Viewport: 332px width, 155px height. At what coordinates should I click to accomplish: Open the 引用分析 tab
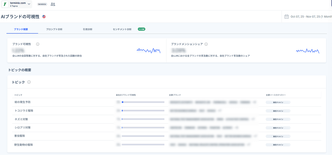tap(87, 29)
